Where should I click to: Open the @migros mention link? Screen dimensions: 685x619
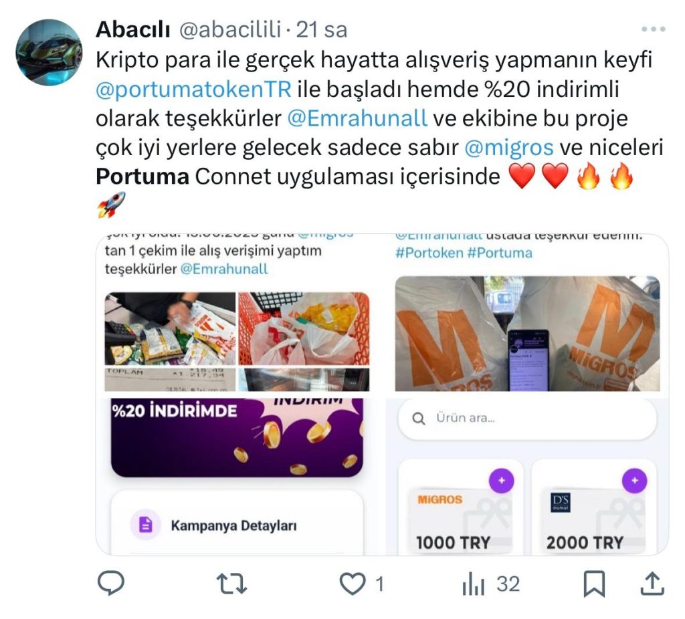509,148
